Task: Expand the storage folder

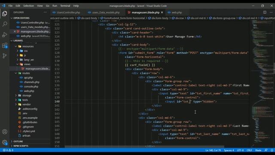Action: pyautogui.click(x=27, y=96)
